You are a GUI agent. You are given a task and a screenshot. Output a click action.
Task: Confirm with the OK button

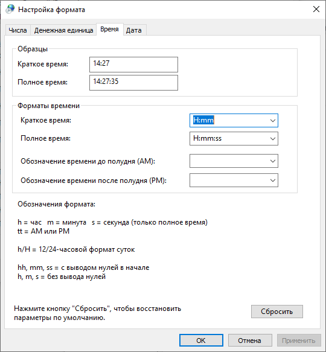click(x=201, y=341)
